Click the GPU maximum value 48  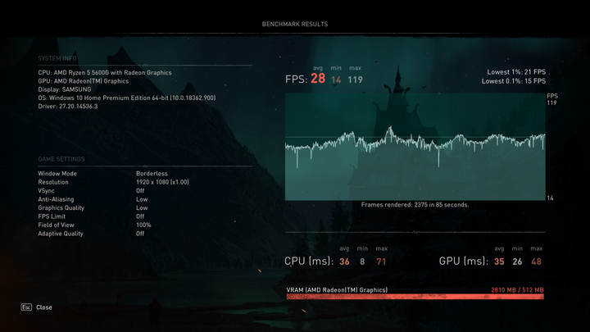[536, 262]
